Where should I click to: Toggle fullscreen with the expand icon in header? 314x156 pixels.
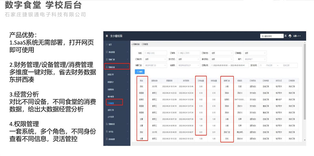coord(286,36)
